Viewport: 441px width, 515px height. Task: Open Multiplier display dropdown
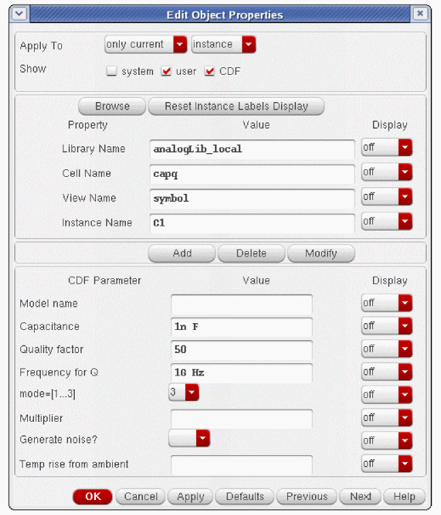coord(387,418)
